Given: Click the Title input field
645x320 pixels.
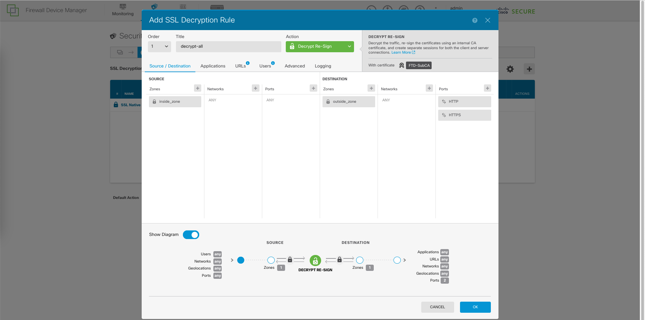Looking at the screenshot, I should click(228, 46).
